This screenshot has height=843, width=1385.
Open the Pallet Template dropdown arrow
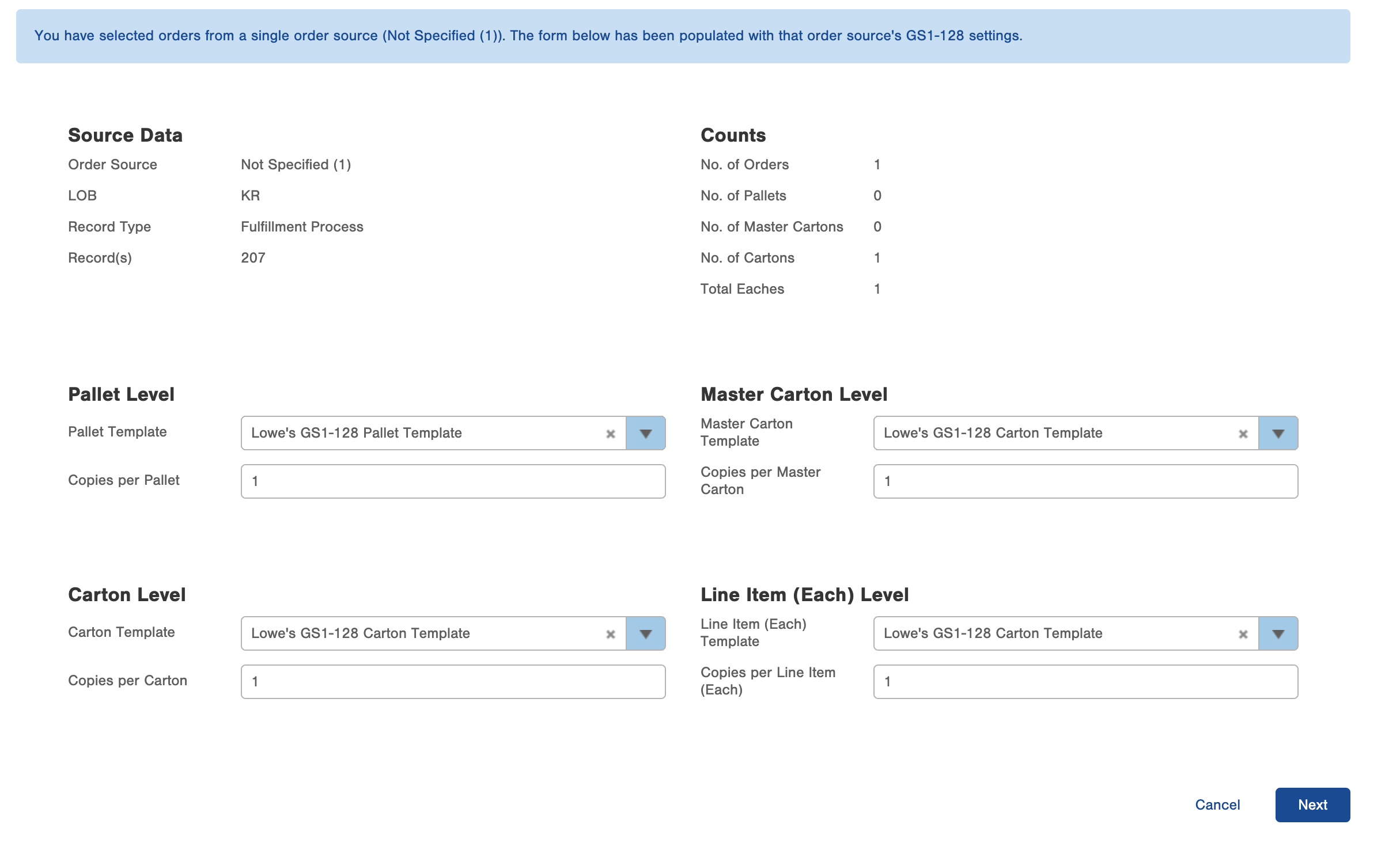645,434
